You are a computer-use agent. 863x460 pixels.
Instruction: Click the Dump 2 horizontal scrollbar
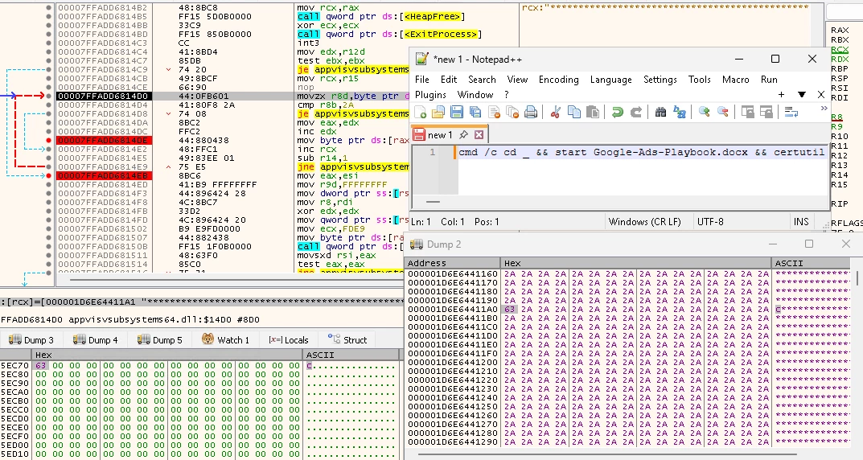pos(606,454)
